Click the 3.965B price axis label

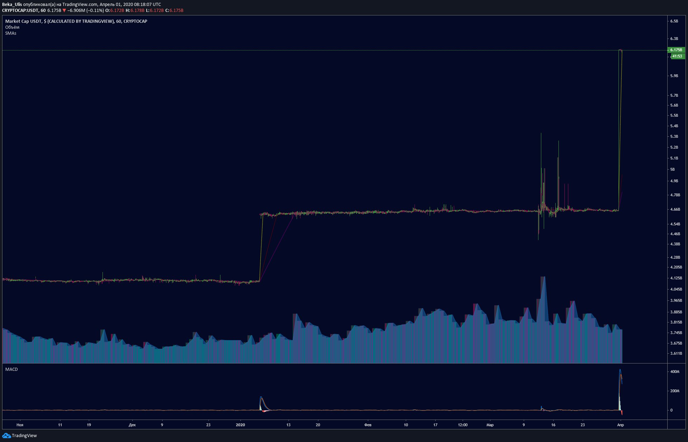(x=676, y=301)
